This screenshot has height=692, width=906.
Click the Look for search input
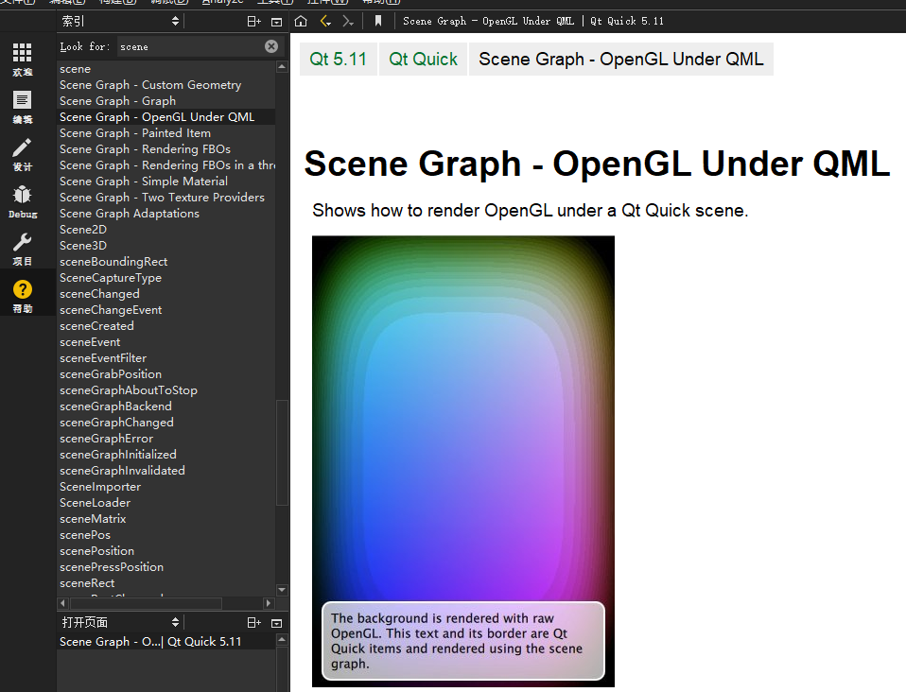tap(189, 46)
